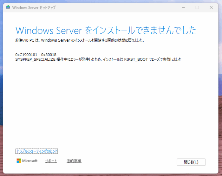
Task: Close the setup window using title bar X
Action: (x=211, y=7)
